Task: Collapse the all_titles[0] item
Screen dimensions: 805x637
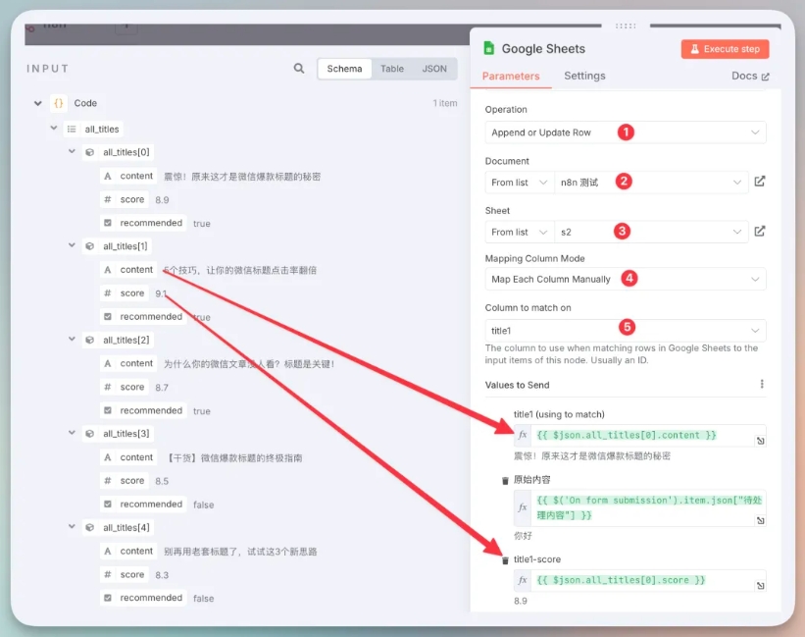Action: 72,151
